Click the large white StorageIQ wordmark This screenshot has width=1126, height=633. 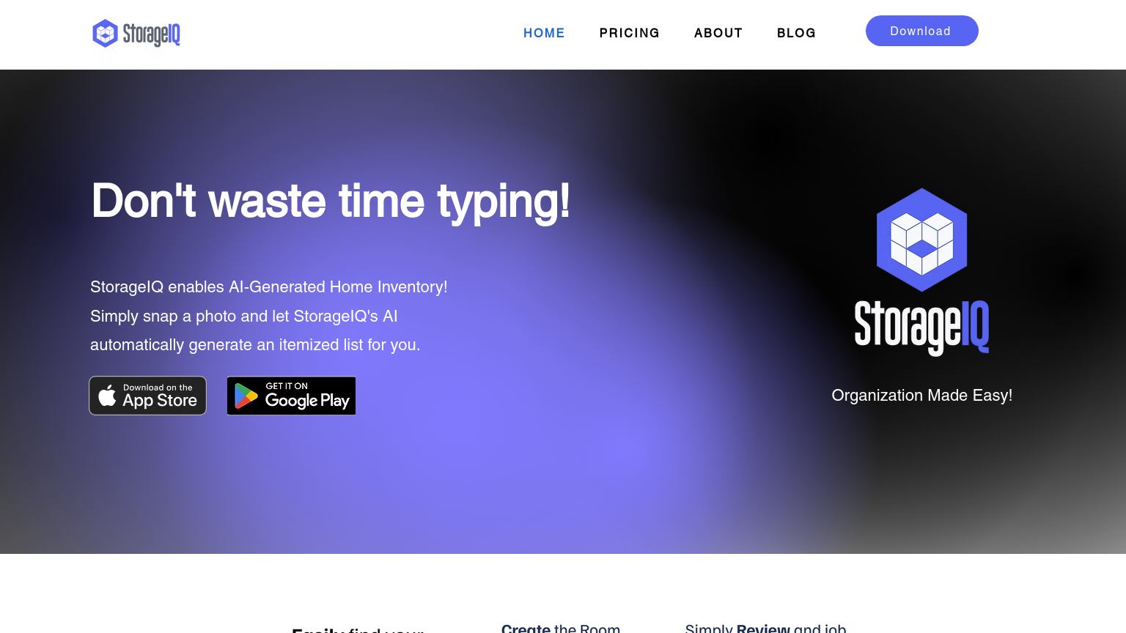pyautogui.click(x=922, y=327)
